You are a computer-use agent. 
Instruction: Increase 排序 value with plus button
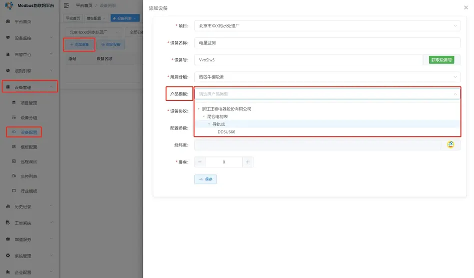click(x=248, y=162)
